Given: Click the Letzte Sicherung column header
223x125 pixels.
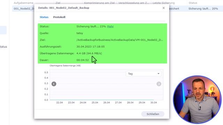Looking at the screenshot, I should tap(163, 3).
